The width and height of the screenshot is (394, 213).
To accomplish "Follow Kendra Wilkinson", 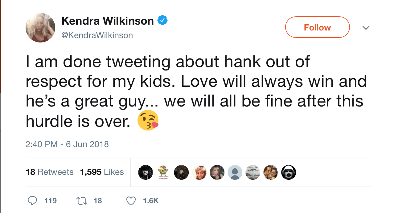I will [317, 27].
